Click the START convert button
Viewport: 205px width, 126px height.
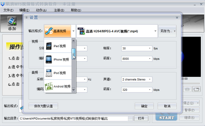[x=166, y=117]
